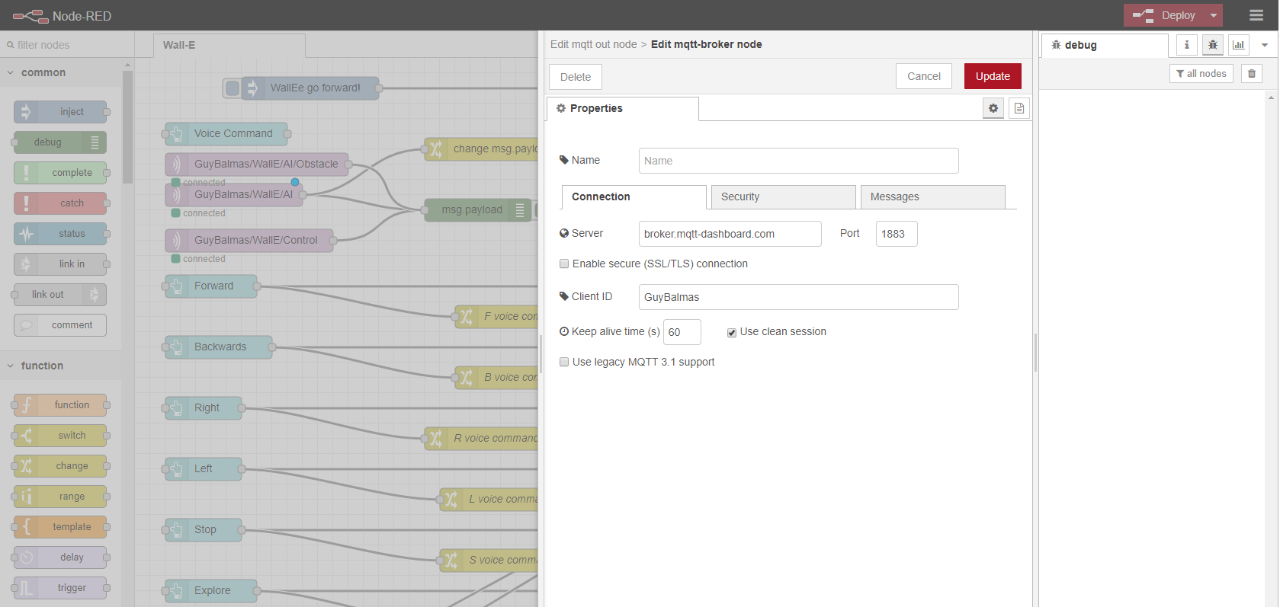Focus the Name input field
Screen dimensions: 1280x607
pos(798,161)
